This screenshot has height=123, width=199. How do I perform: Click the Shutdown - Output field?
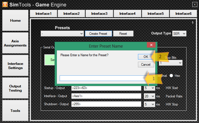[106, 104]
